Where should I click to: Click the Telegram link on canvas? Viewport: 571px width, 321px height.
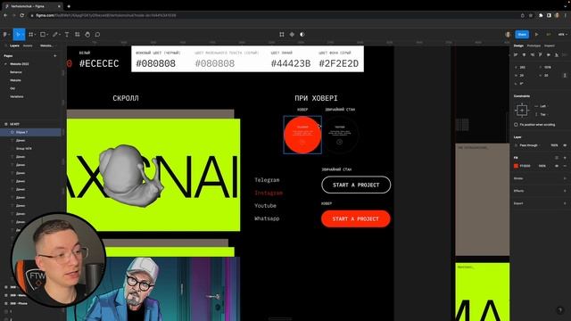coord(267,180)
